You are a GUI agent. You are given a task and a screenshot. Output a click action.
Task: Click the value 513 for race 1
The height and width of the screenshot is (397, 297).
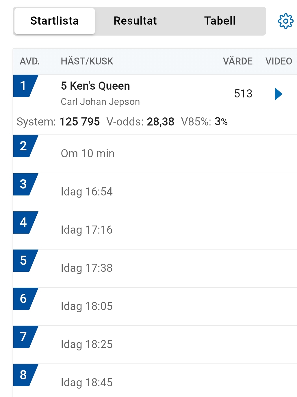click(243, 94)
